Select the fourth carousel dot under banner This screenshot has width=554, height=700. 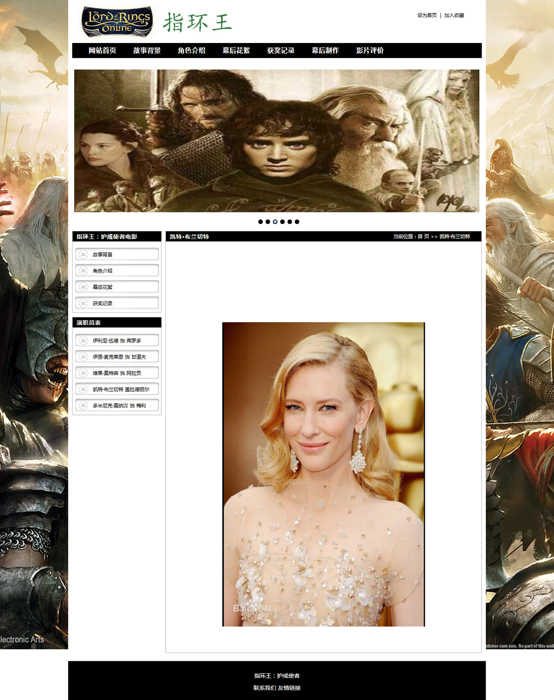coord(283,222)
